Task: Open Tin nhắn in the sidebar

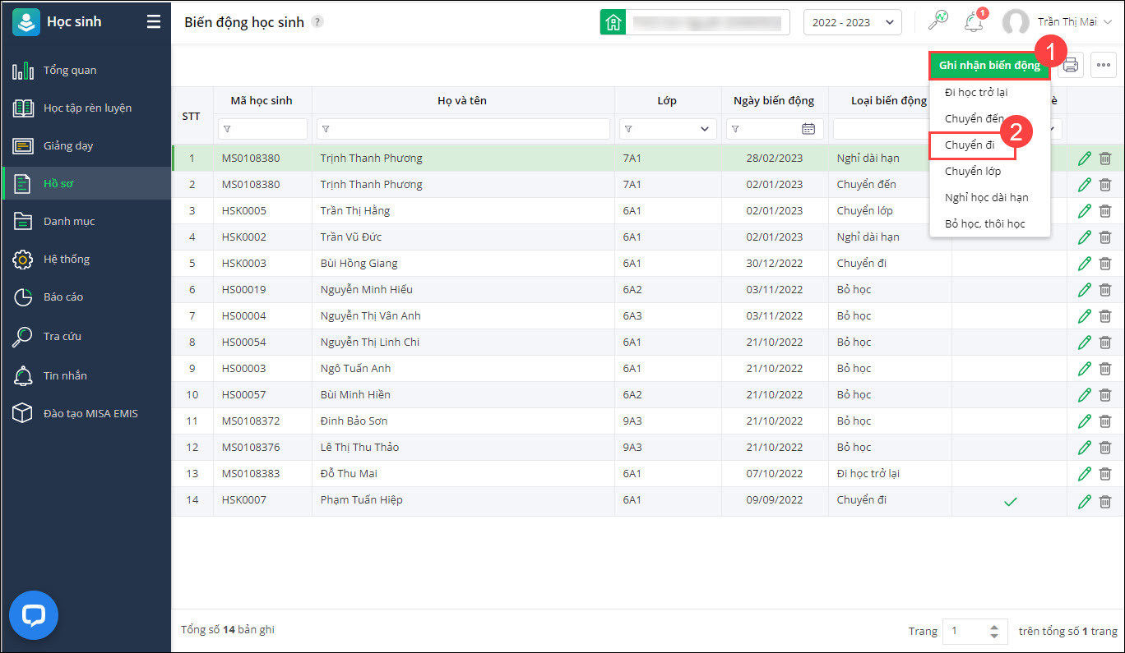Action: [x=86, y=376]
